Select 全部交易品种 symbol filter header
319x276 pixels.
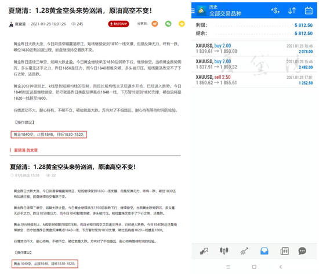click(225, 13)
